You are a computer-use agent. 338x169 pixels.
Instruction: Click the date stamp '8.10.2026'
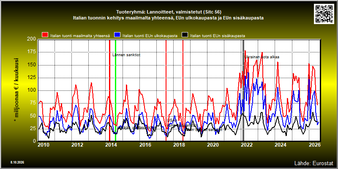point(17,162)
